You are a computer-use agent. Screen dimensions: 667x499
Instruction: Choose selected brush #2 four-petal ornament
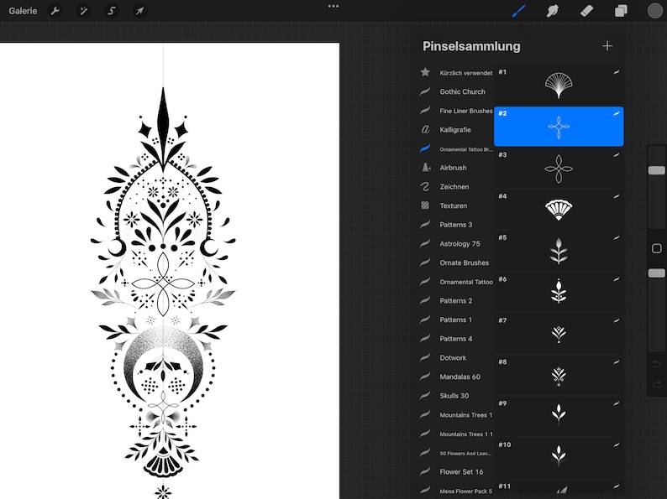tap(559, 127)
